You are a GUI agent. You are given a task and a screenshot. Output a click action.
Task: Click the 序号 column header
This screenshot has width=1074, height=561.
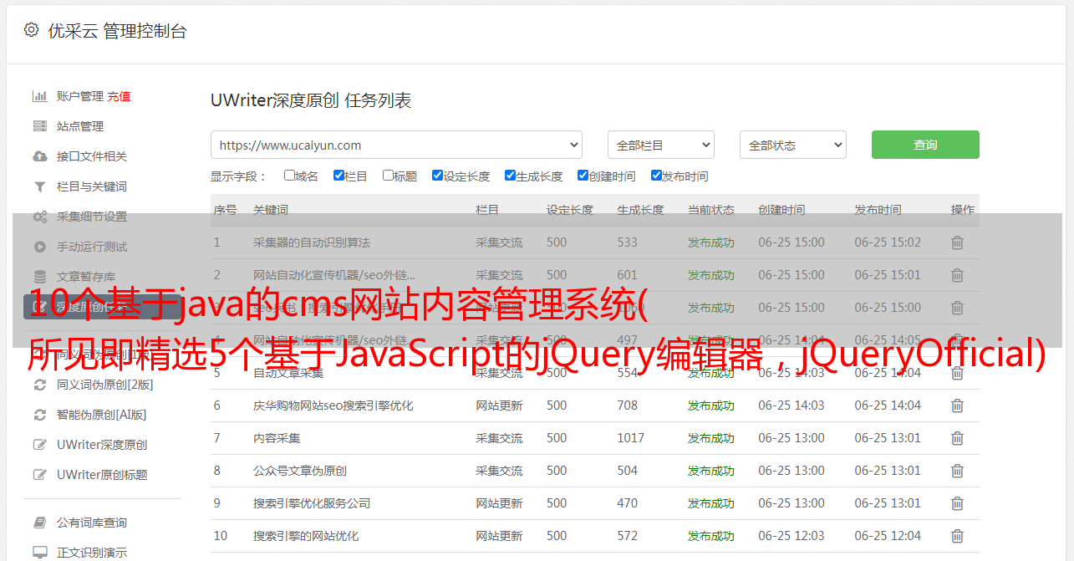point(225,210)
